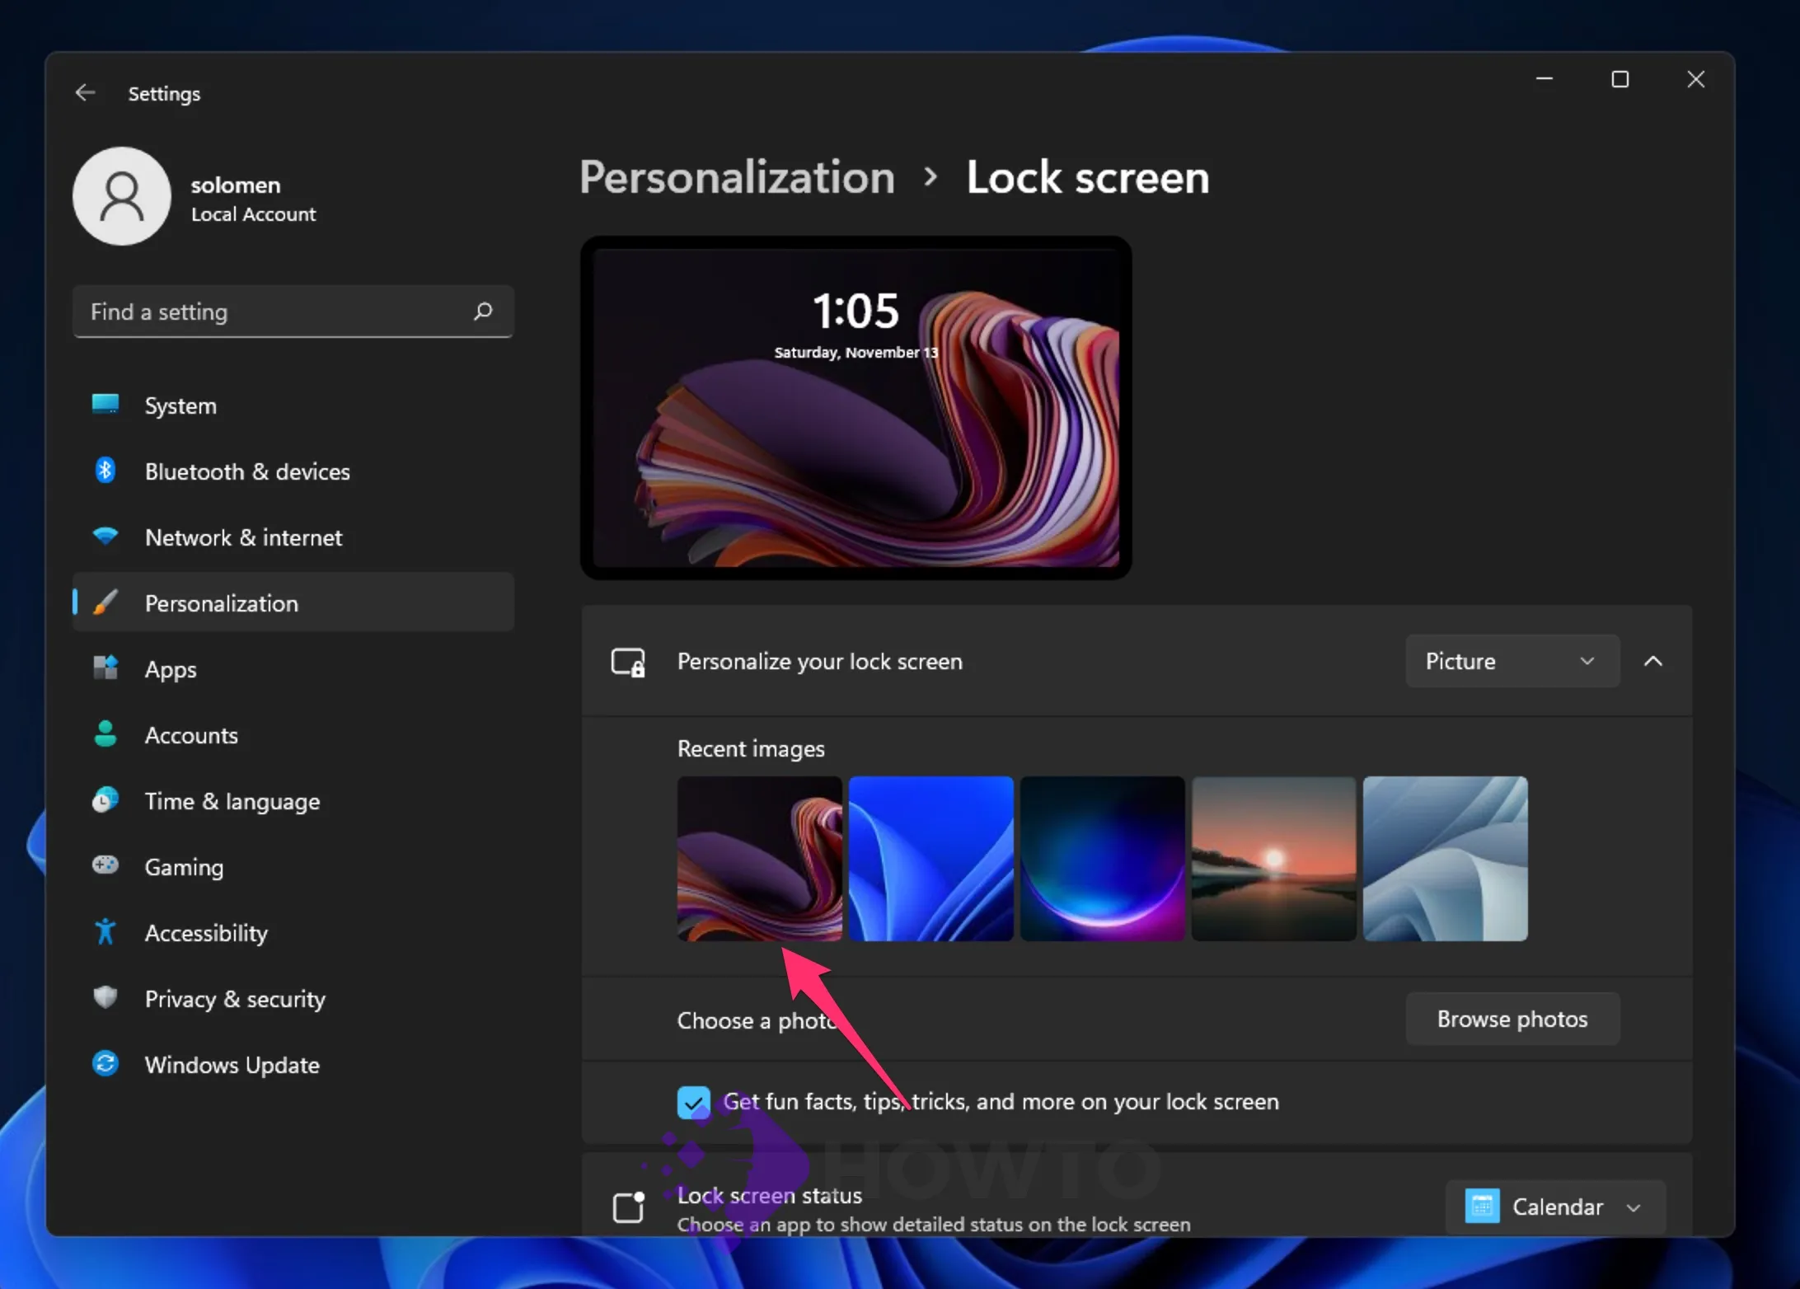The width and height of the screenshot is (1800, 1289).
Task: Click the Apps icon in sidebar
Action: point(105,668)
